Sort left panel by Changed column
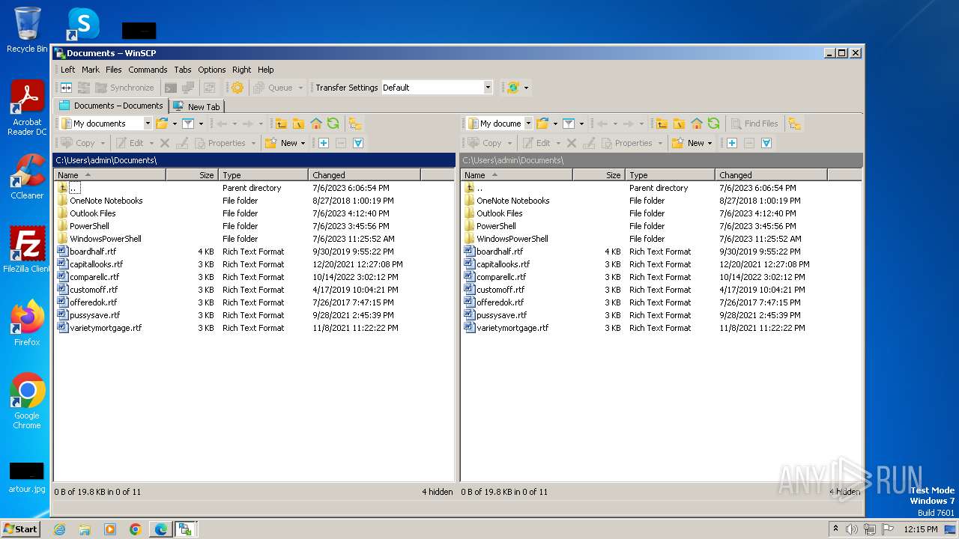The image size is (959, 539). point(364,175)
